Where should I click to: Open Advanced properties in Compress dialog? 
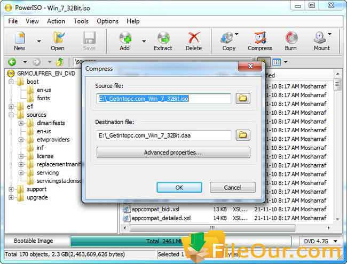tap(173, 153)
